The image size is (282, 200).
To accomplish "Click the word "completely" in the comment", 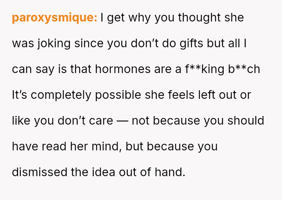I will 61,95.
